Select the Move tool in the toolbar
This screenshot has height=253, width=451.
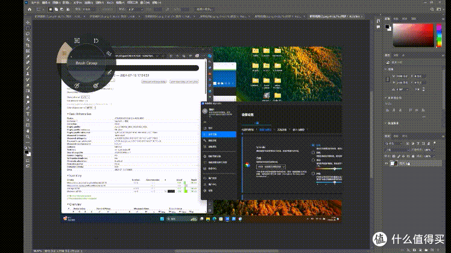pyautogui.click(x=28, y=22)
